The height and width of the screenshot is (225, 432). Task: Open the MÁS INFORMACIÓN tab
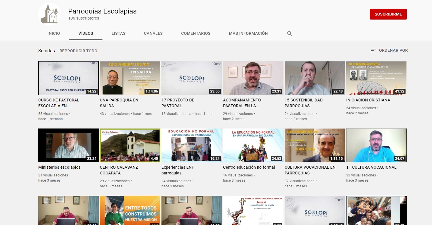248,33
